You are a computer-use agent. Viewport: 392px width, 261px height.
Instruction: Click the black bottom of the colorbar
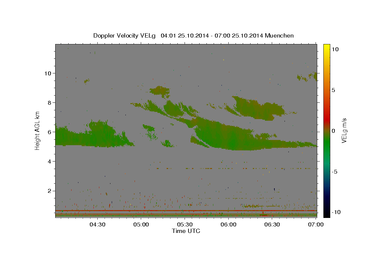click(326, 214)
